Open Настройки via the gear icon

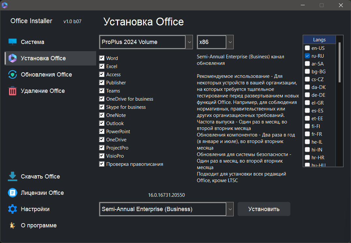pyautogui.click(x=12, y=209)
